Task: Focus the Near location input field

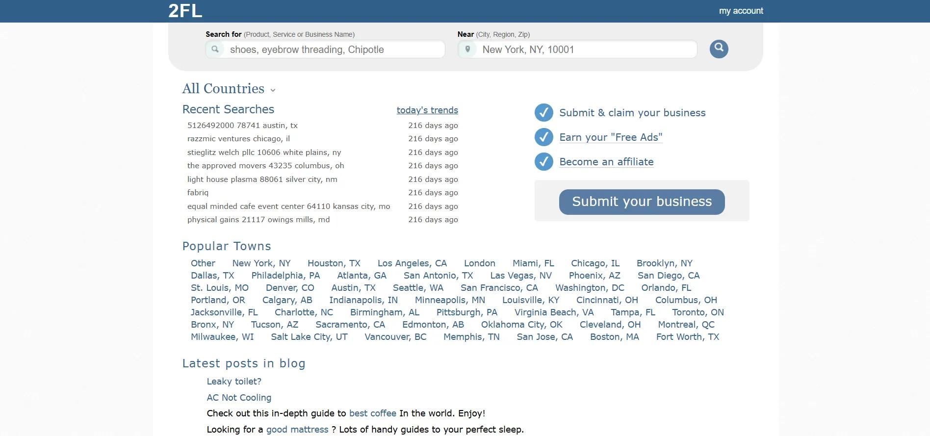Action: tap(577, 49)
